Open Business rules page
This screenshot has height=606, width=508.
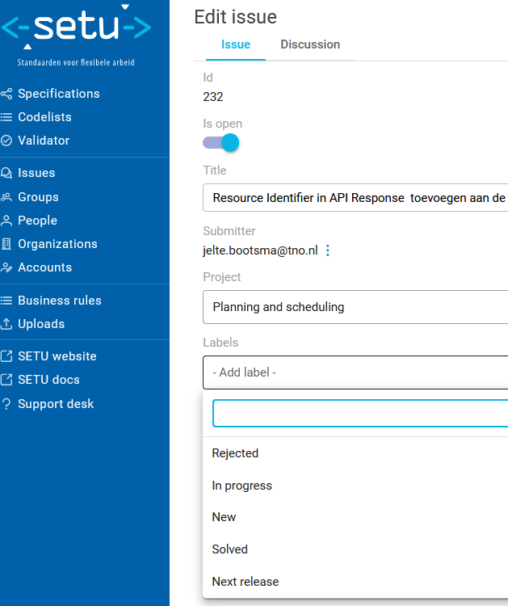60,301
